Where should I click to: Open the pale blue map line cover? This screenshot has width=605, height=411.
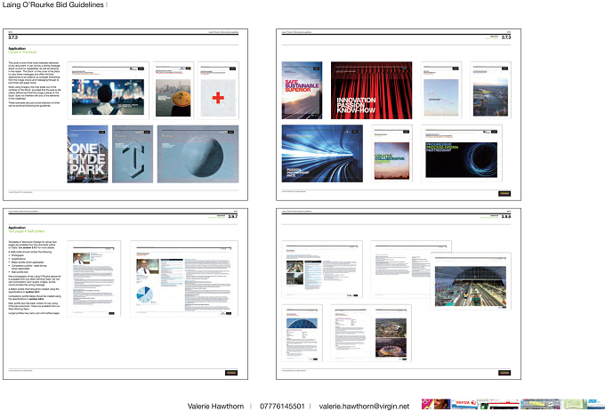[x=441, y=91]
